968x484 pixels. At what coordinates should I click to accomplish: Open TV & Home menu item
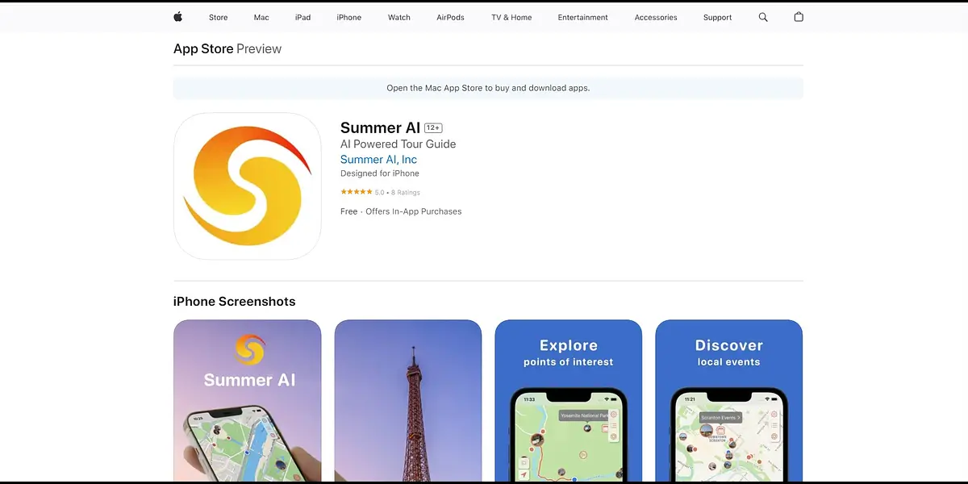(511, 17)
